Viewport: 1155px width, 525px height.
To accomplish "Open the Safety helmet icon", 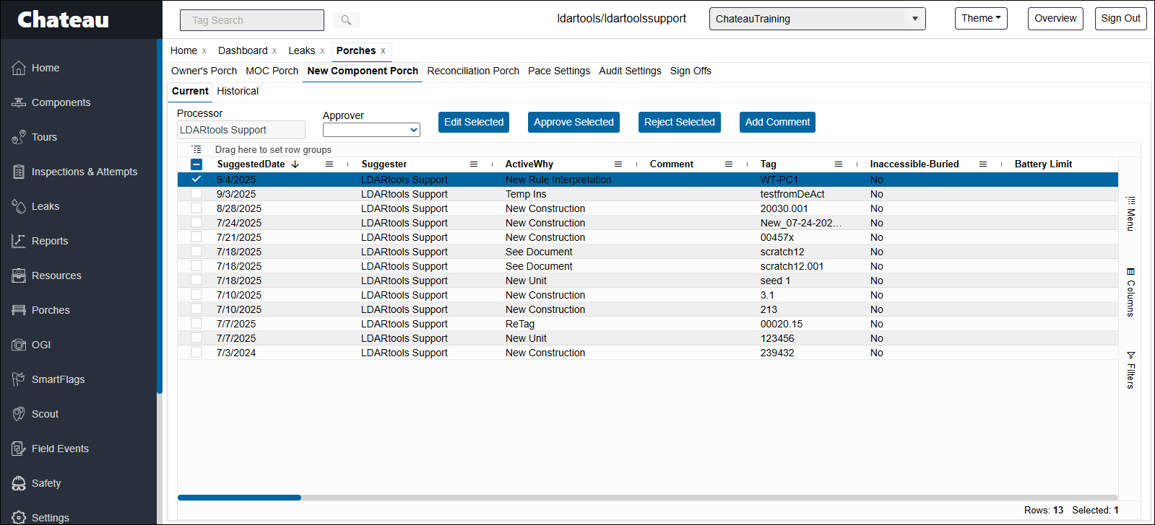I will (19, 483).
